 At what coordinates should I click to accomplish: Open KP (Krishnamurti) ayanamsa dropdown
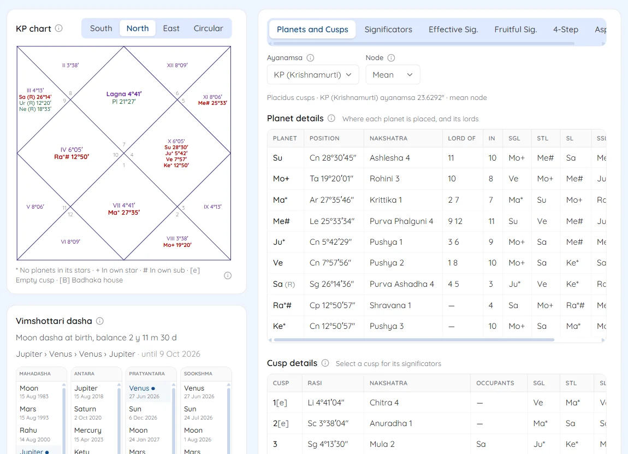click(313, 75)
